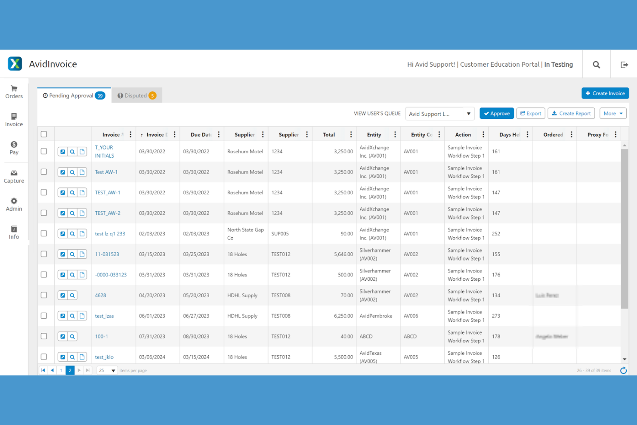Select the Capture section in the sidebar
The width and height of the screenshot is (637, 425).
tap(14, 176)
